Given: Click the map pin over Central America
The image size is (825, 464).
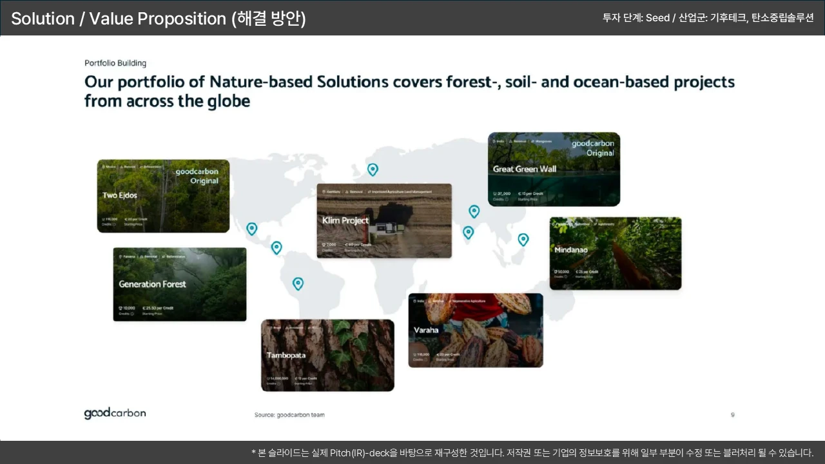Looking at the screenshot, I should 277,247.
